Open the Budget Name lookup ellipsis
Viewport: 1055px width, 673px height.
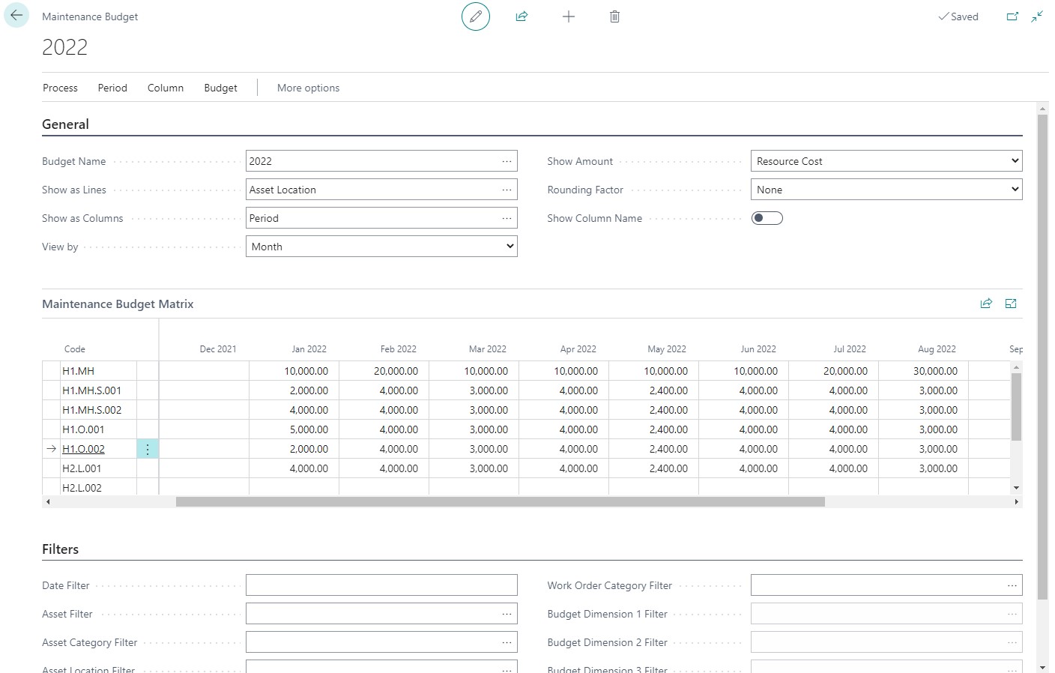point(507,160)
